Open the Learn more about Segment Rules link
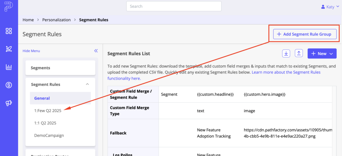 coord(214,75)
